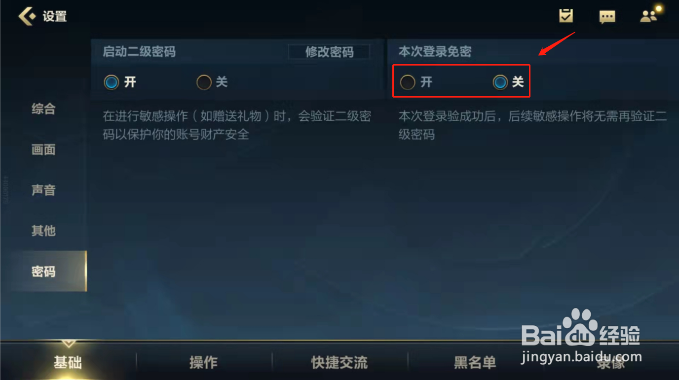
Task: Switch to the 黑名单 bottom tab
Action: (x=475, y=363)
